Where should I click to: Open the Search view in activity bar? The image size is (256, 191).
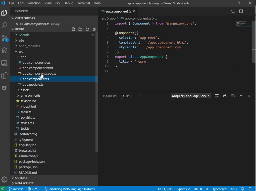pos(4,25)
